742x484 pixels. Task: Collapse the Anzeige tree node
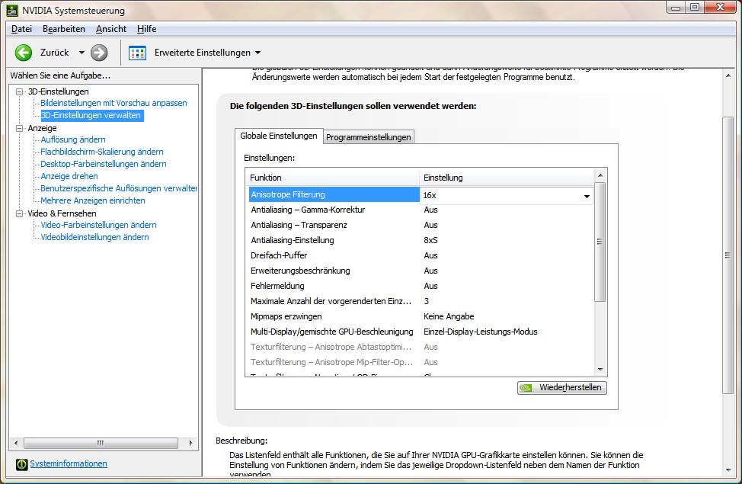pos(19,128)
